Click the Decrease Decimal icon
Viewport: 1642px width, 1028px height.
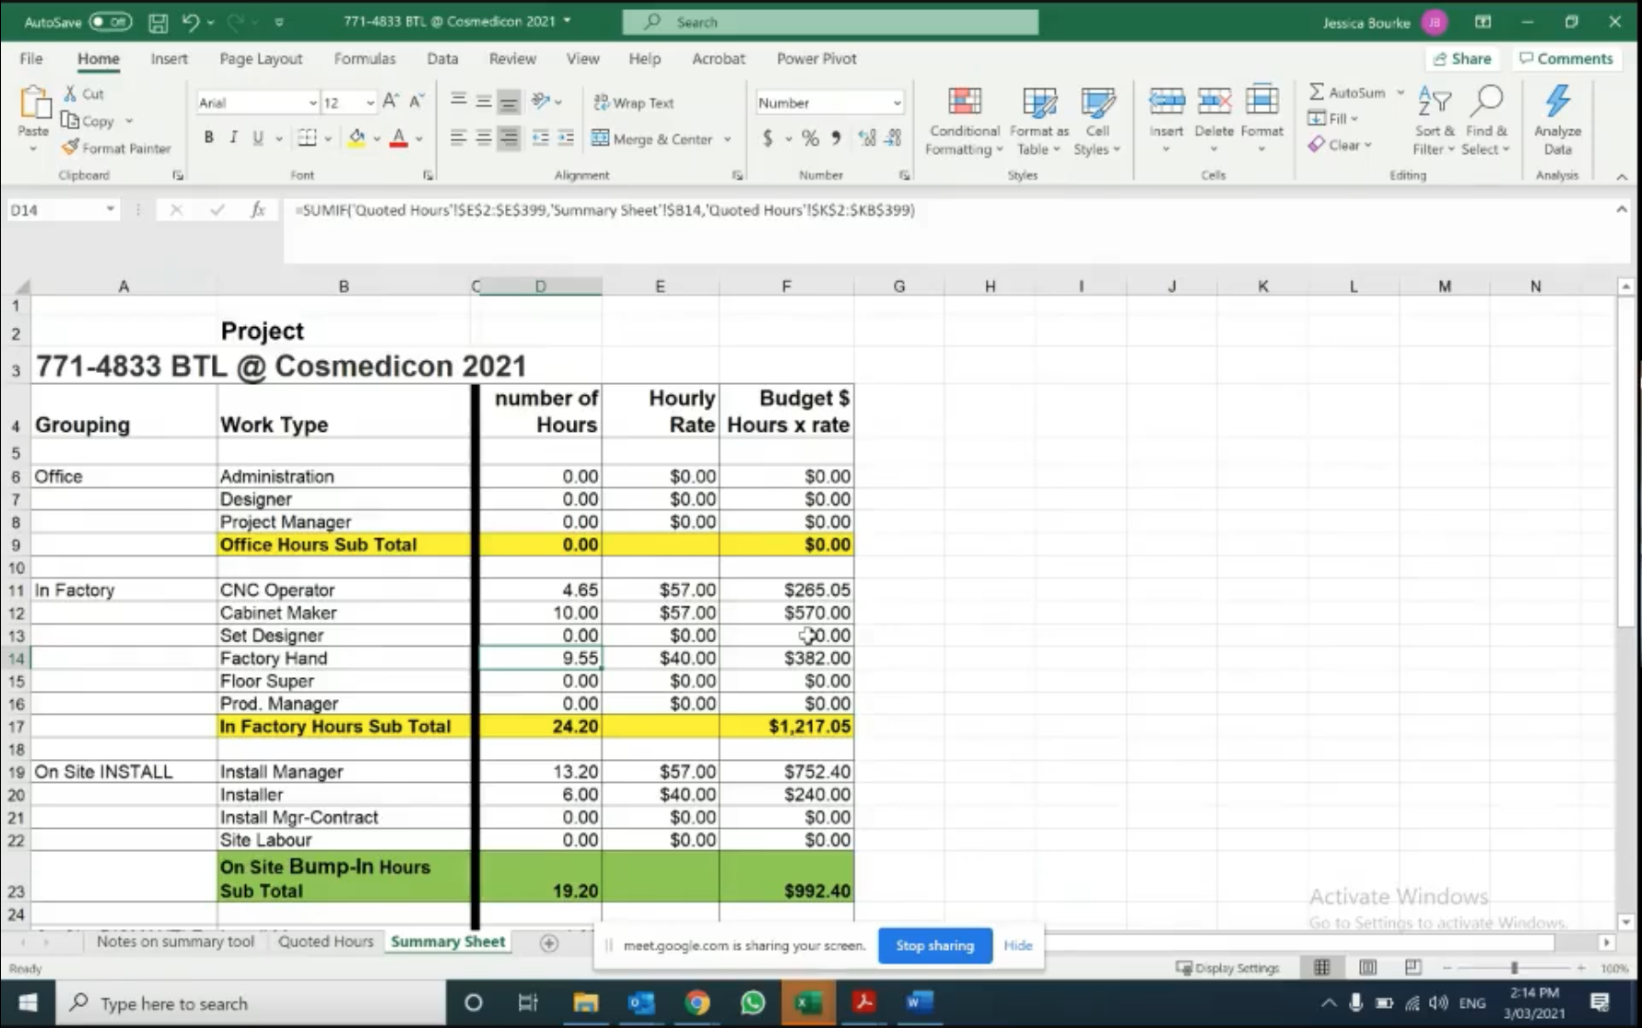[x=893, y=138]
